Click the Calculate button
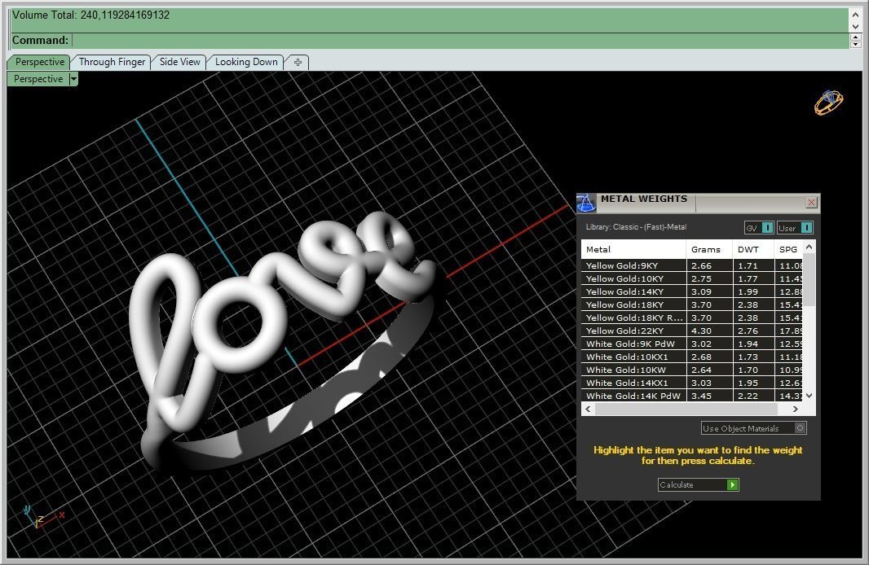 pyautogui.click(x=699, y=484)
